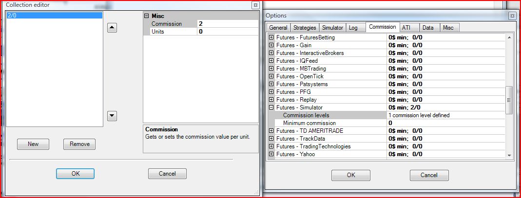Expand the Futures - TD AMERITRADE node

click(271, 131)
